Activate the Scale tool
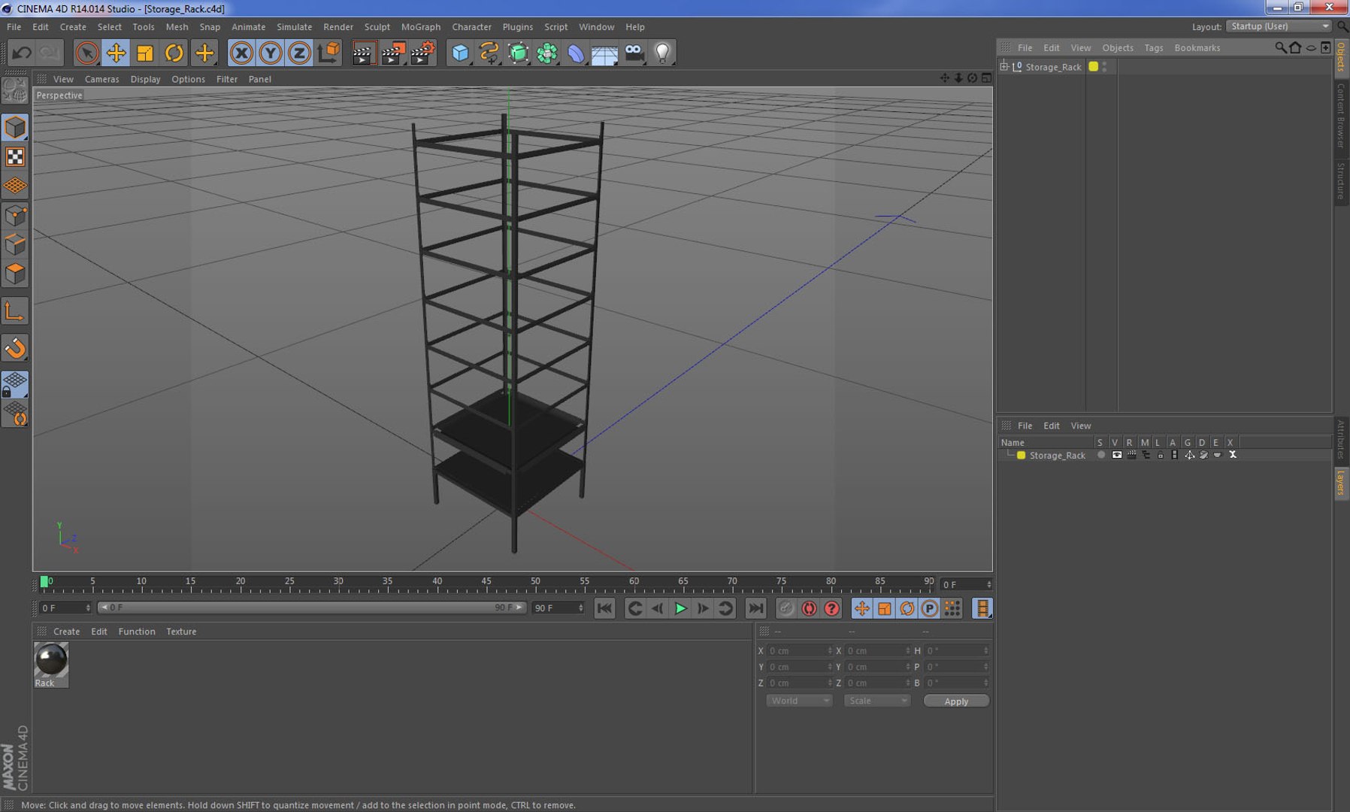Screen dimensions: 1350x812 click(145, 53)
